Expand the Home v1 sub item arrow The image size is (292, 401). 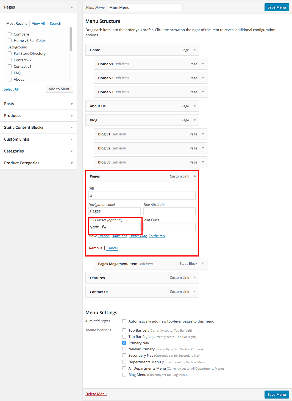[203, 64]
